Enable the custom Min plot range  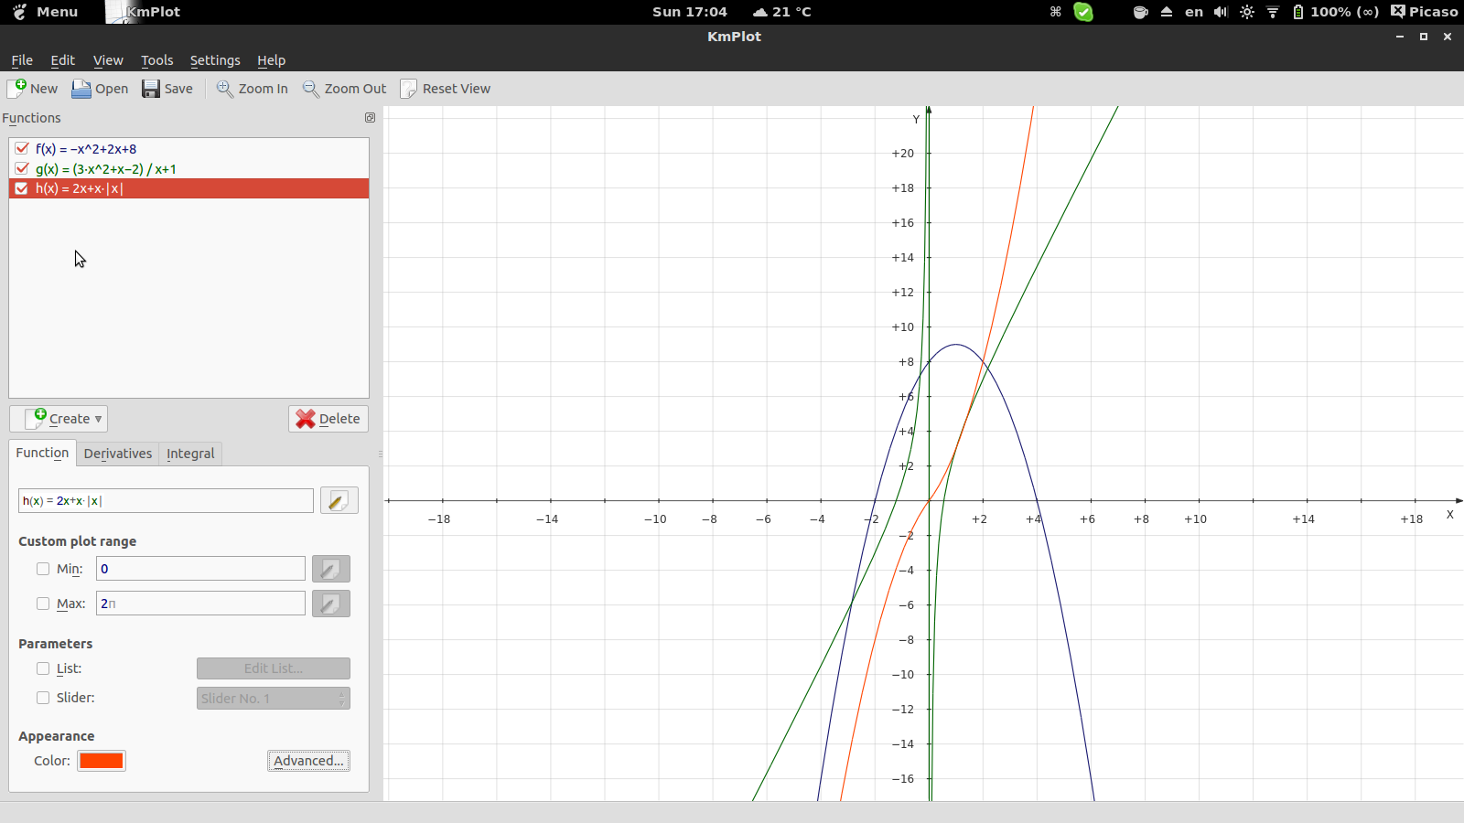click(x=43, y=569)
